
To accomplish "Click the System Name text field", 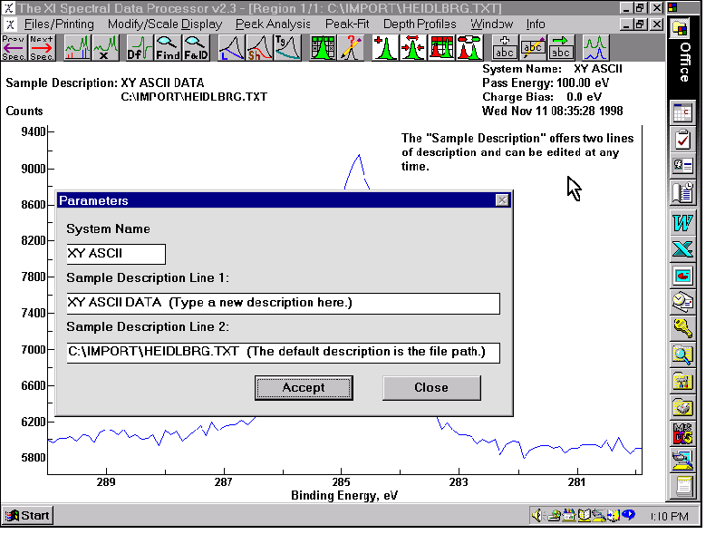I will pos(116,254).
